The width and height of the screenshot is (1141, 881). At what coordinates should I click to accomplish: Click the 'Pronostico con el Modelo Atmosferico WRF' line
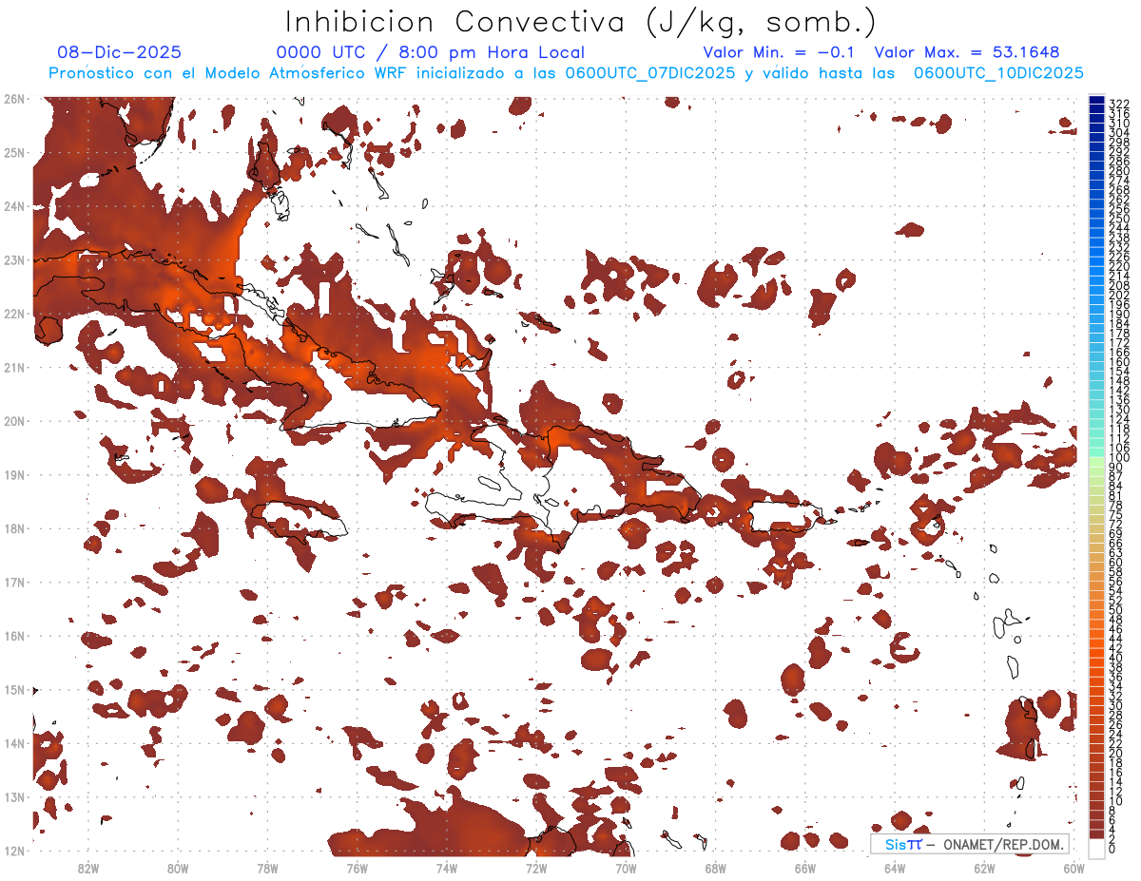pos(566,73)
